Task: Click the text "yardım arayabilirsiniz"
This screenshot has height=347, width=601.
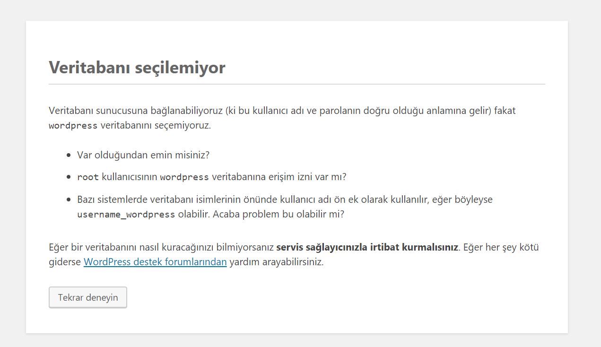Action: [x=276, y=262]
